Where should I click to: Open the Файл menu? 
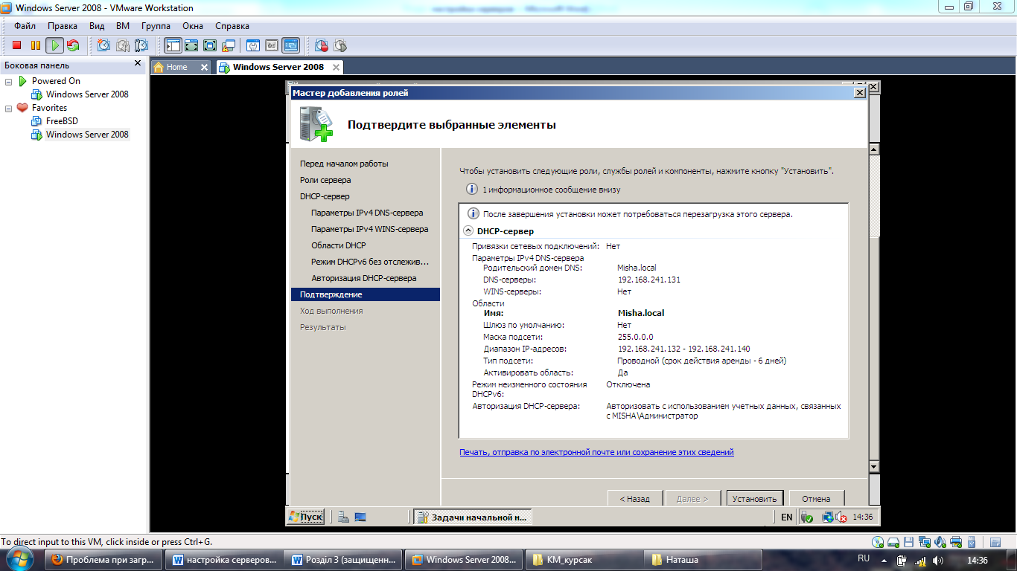[x=25, y=26]
